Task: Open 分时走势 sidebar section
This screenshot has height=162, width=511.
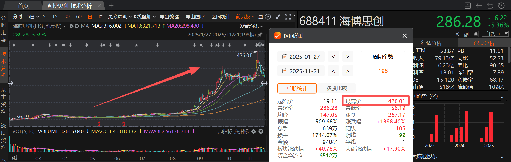Action: tap(3, 29)
